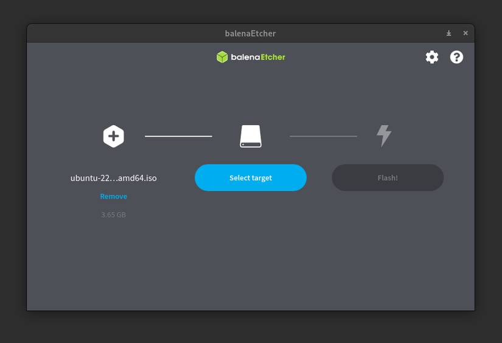Click the Select target button
Image resolution: width=502 pixels, height=343 pixels.
pyautogui.click(x=251, y=177)
